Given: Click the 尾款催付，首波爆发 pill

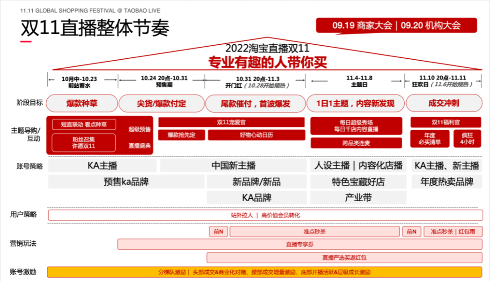Looking at the screenshot, I should (256, 104).
